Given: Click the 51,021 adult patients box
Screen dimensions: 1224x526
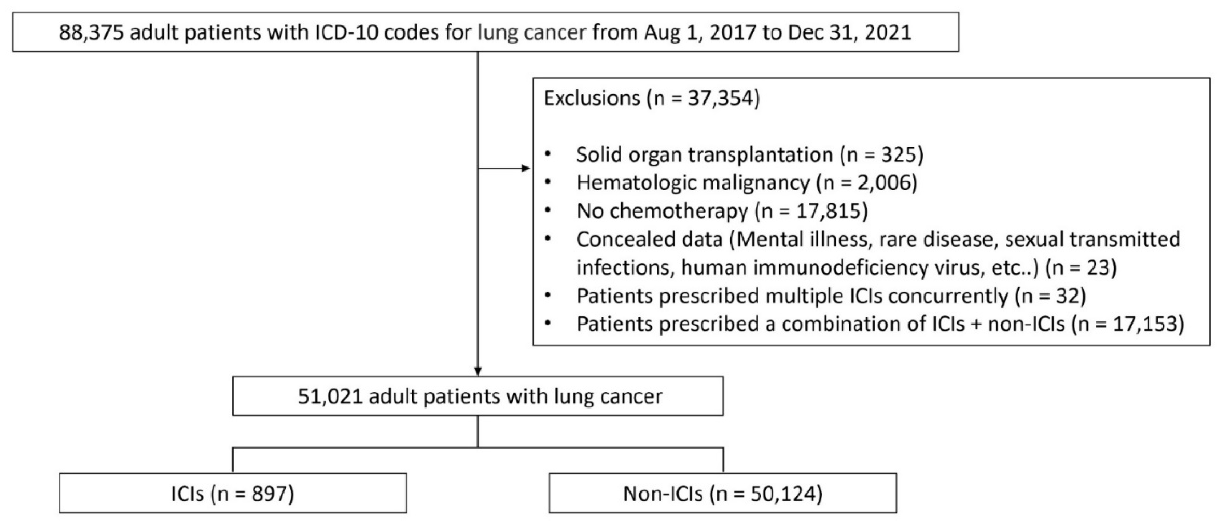Looking at the screenshot, I should [x=478, y=396].
